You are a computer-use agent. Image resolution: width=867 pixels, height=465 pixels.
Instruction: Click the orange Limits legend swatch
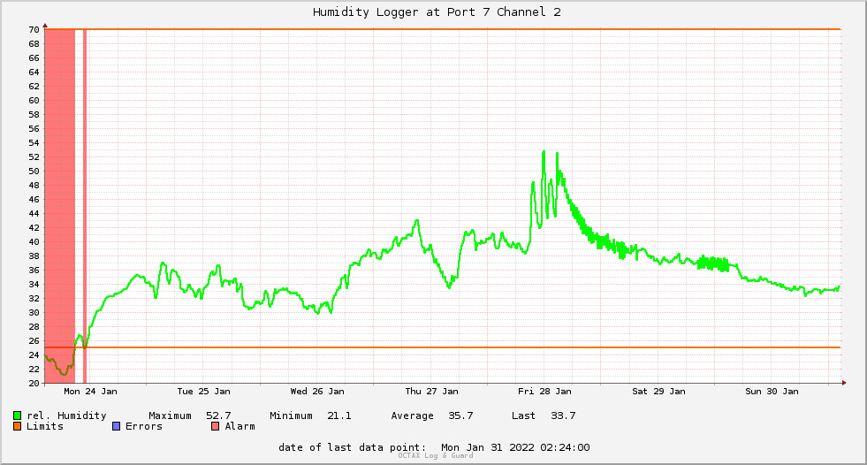[x=17, y=426]
